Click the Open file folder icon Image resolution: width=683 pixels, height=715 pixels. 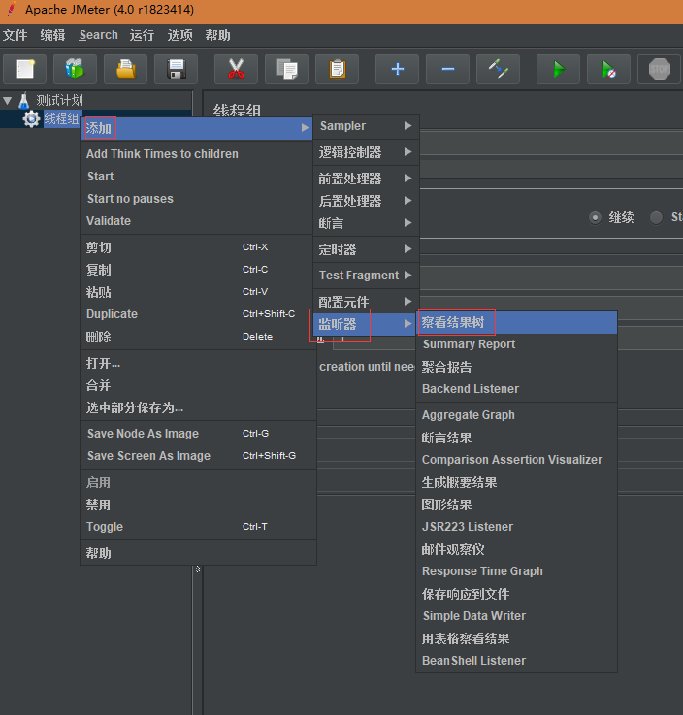[x=126, y=69]
